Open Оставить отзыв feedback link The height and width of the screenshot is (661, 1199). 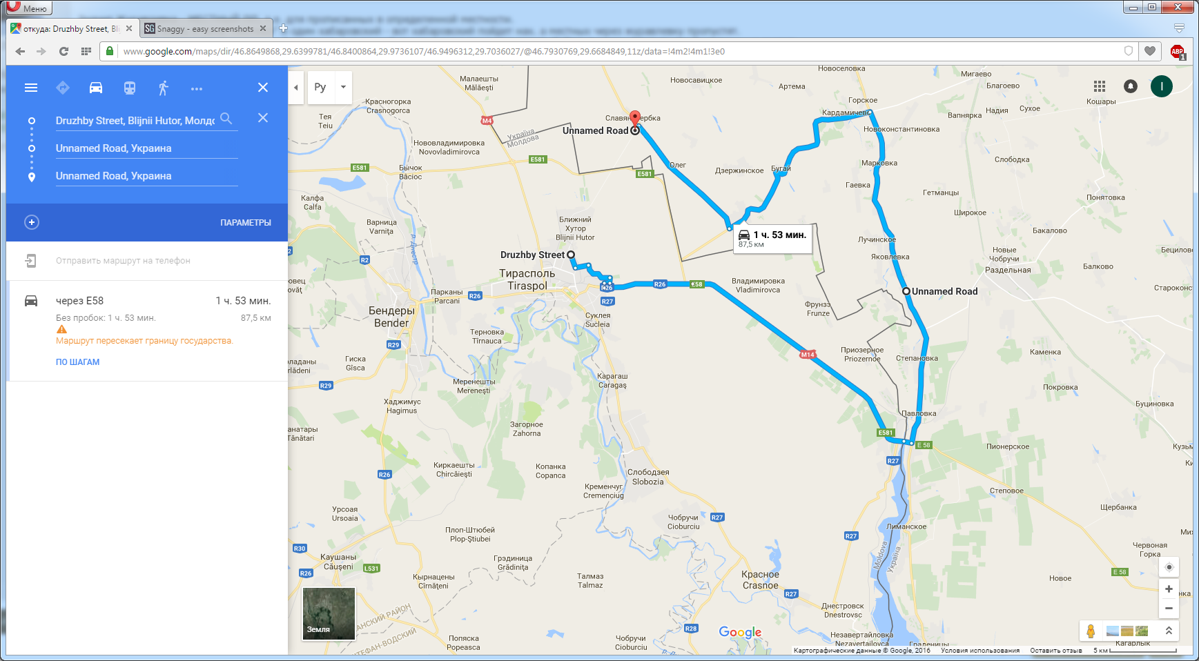pyautogui.click(x=1056, y=651)
